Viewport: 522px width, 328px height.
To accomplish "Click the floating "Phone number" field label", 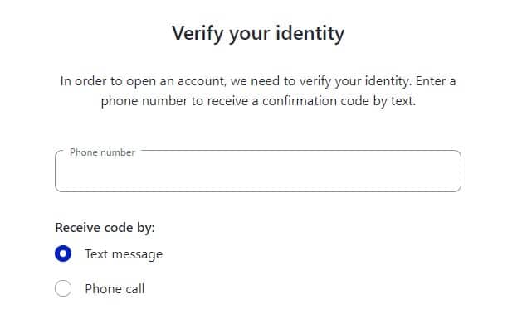I will click(102, 152).
